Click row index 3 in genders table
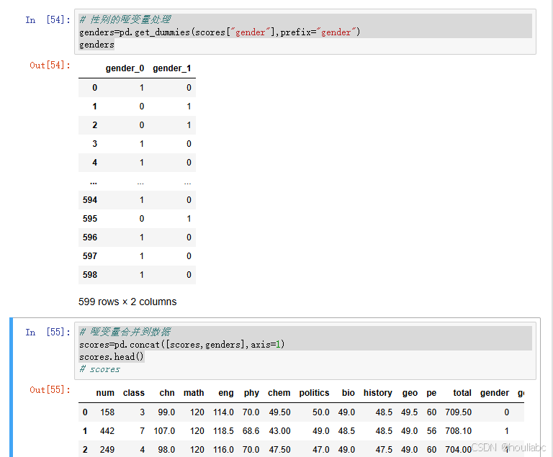This screenshot has width=553, height=457. pyautogui.click(x=94, y=143)
